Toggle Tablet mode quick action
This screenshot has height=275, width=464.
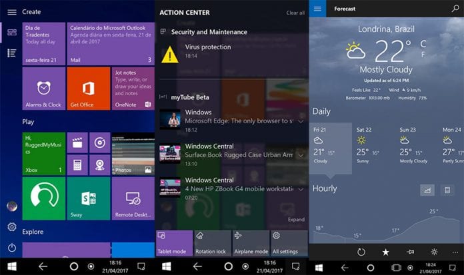tap(174, 243)
